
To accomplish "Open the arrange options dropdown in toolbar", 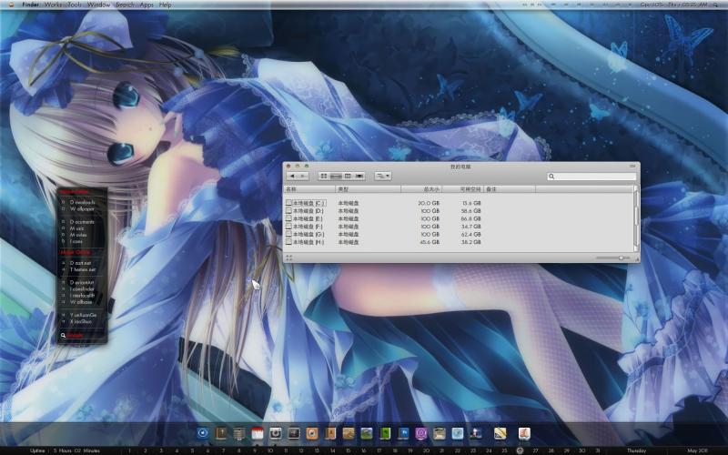I will pyautogui.click(x=383, y=176).
